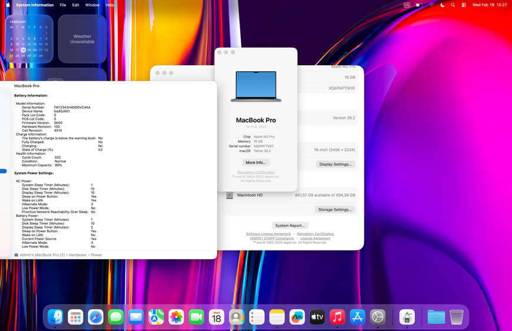Open the App Store icon
Screen dimensions: 512x331
(358, 317)
